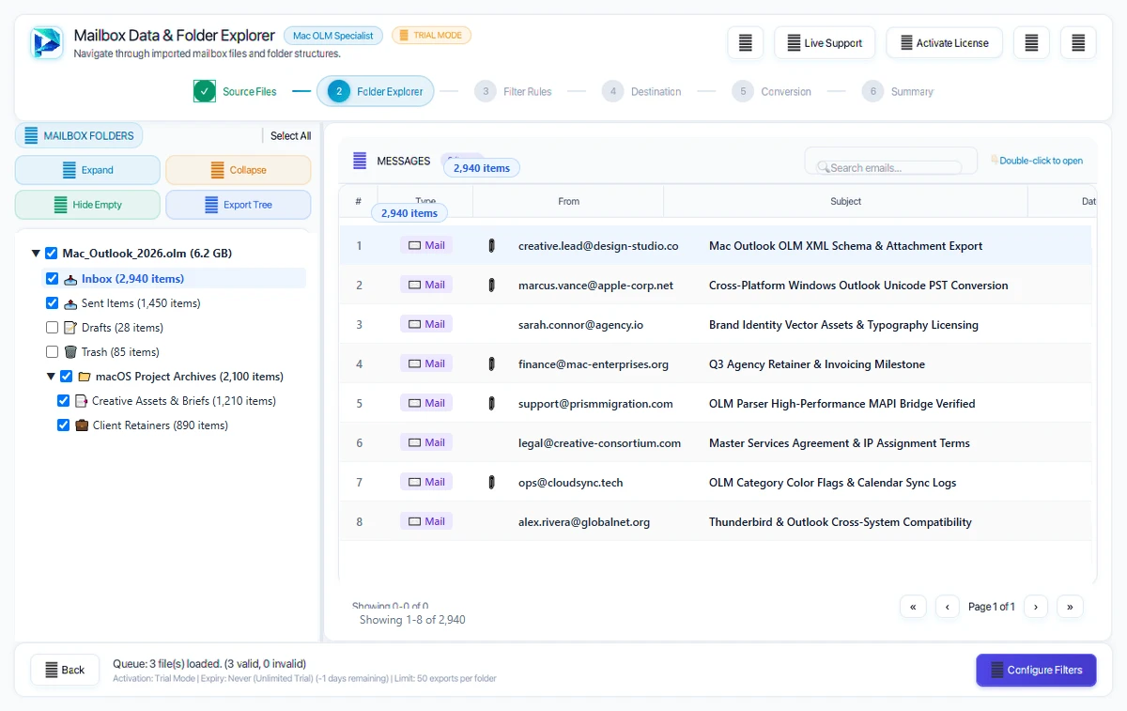Go to Conversion step

click(x=772, y=91)
